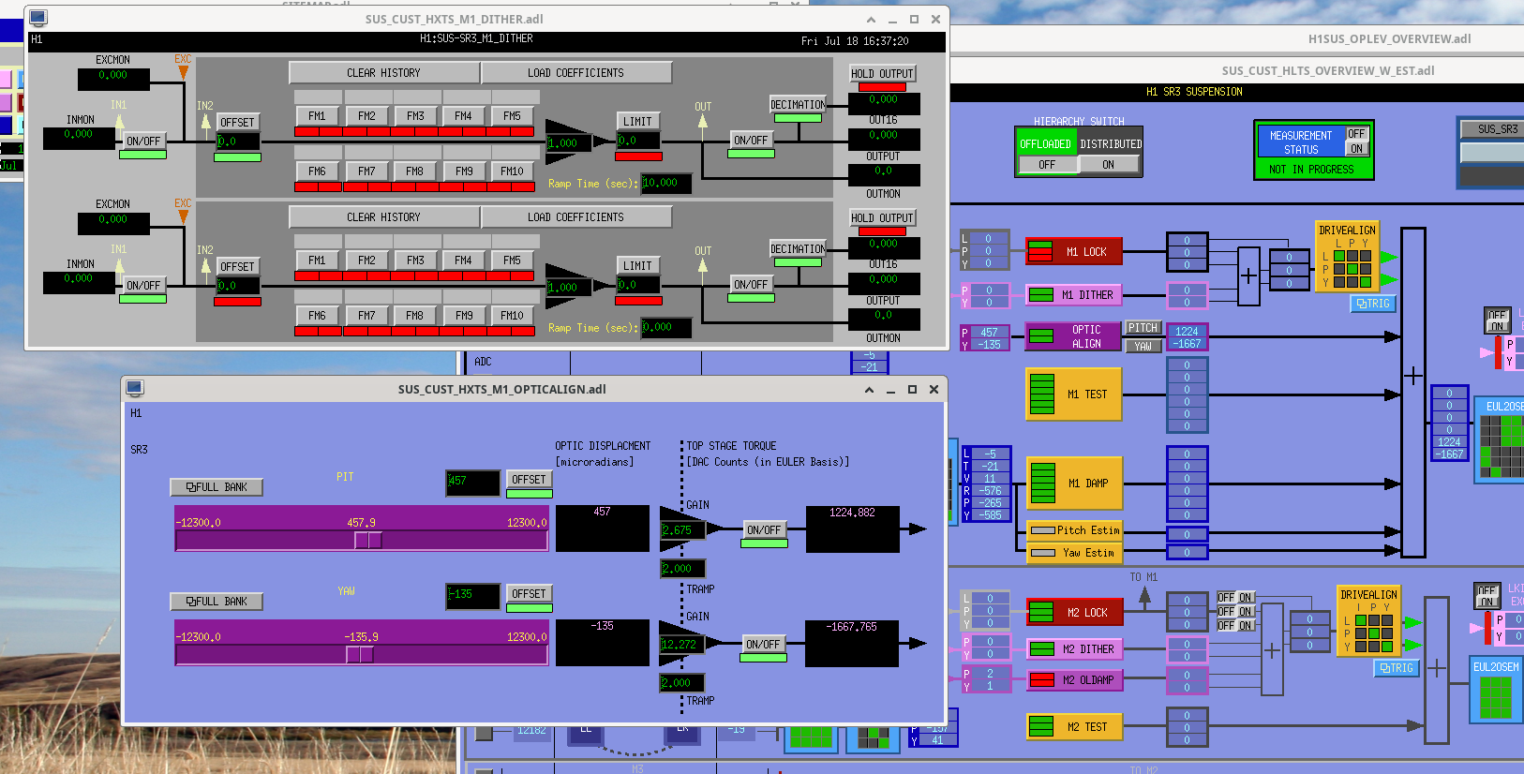Open the PIT FULL BANK display
This screenshot has width=1524, height=774.
click(x=217, y=487)
